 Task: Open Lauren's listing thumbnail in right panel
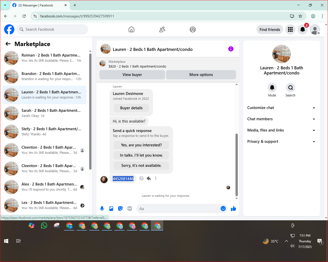pyautogui.click(x=281, y=54)
